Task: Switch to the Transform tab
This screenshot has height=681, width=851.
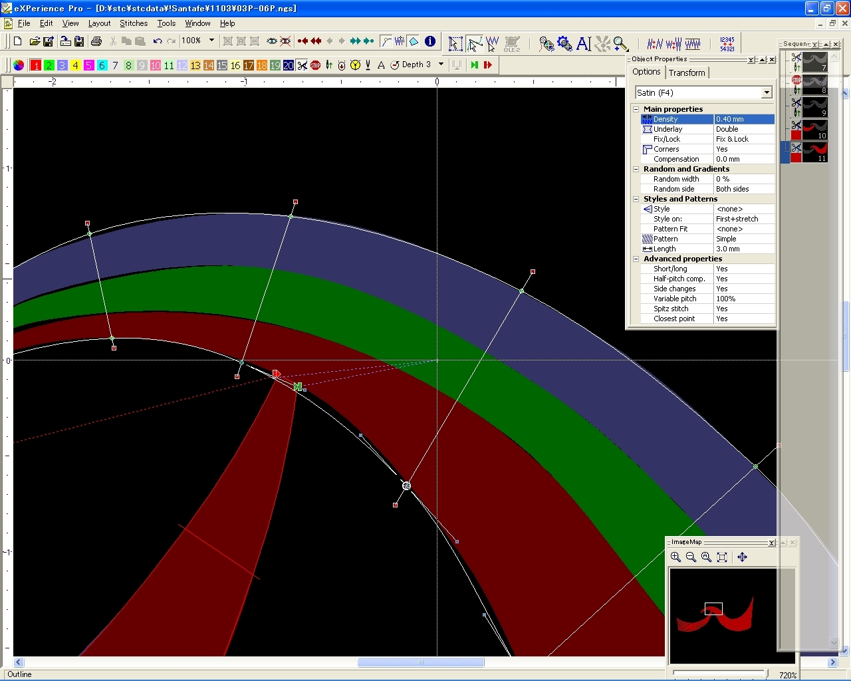Action: 687,72
